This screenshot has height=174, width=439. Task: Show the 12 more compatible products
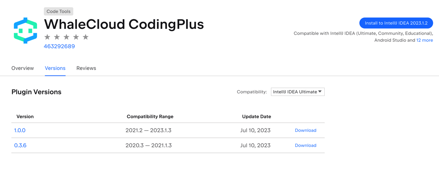click(424, 40)
